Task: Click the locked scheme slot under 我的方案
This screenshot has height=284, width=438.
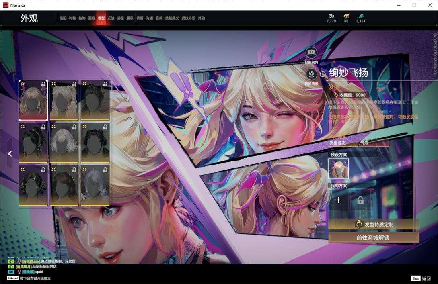Action: tap(360, 200)
